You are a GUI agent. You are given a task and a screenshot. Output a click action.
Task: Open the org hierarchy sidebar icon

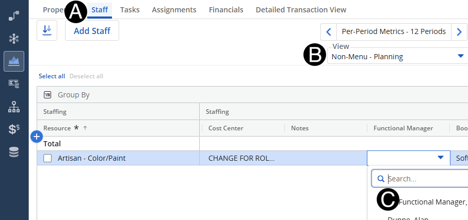pyautogui.click(x=14, y=107)
